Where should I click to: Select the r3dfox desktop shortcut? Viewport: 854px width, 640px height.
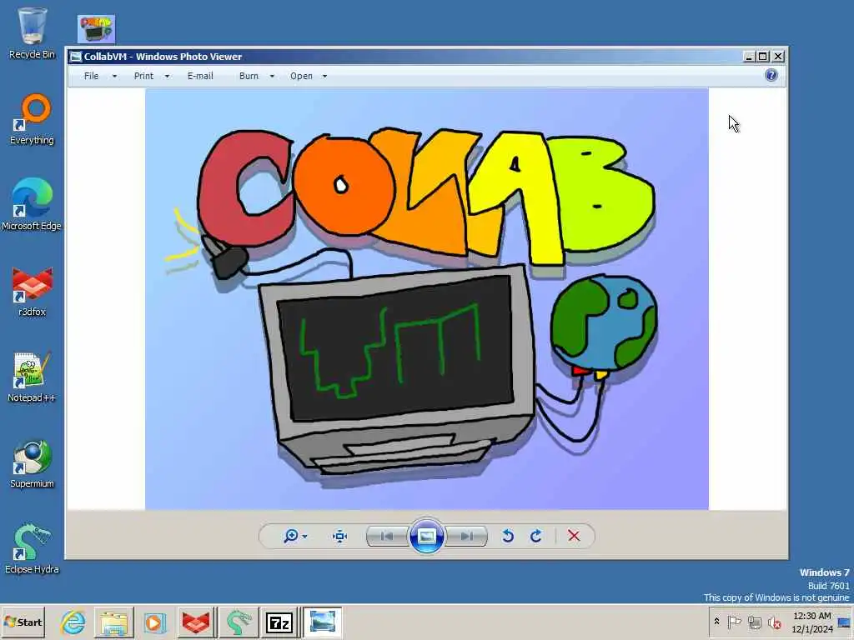tap(33, 292)
